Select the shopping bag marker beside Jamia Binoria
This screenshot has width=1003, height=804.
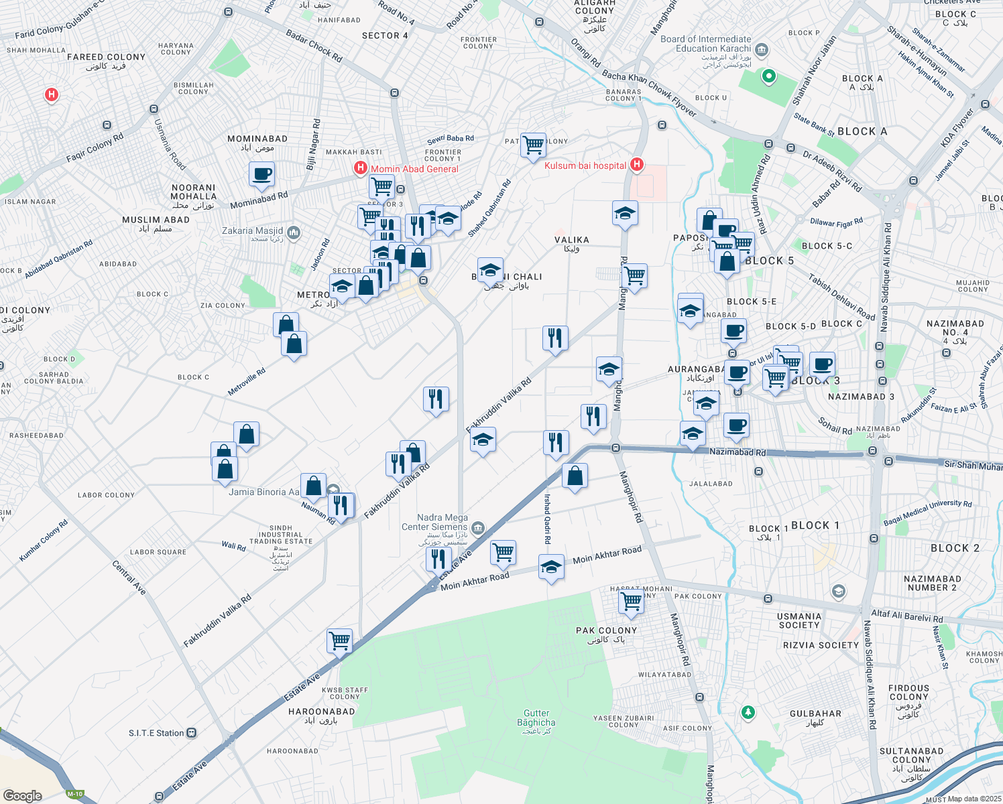[313, 486]
